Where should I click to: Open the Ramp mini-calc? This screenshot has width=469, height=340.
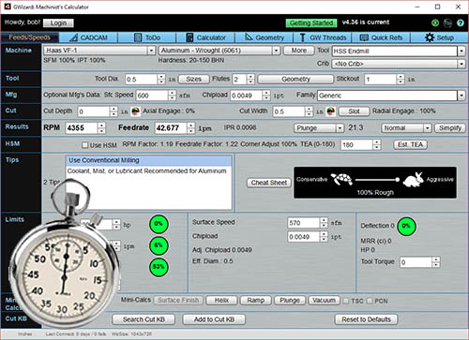(x=256, y=301)
